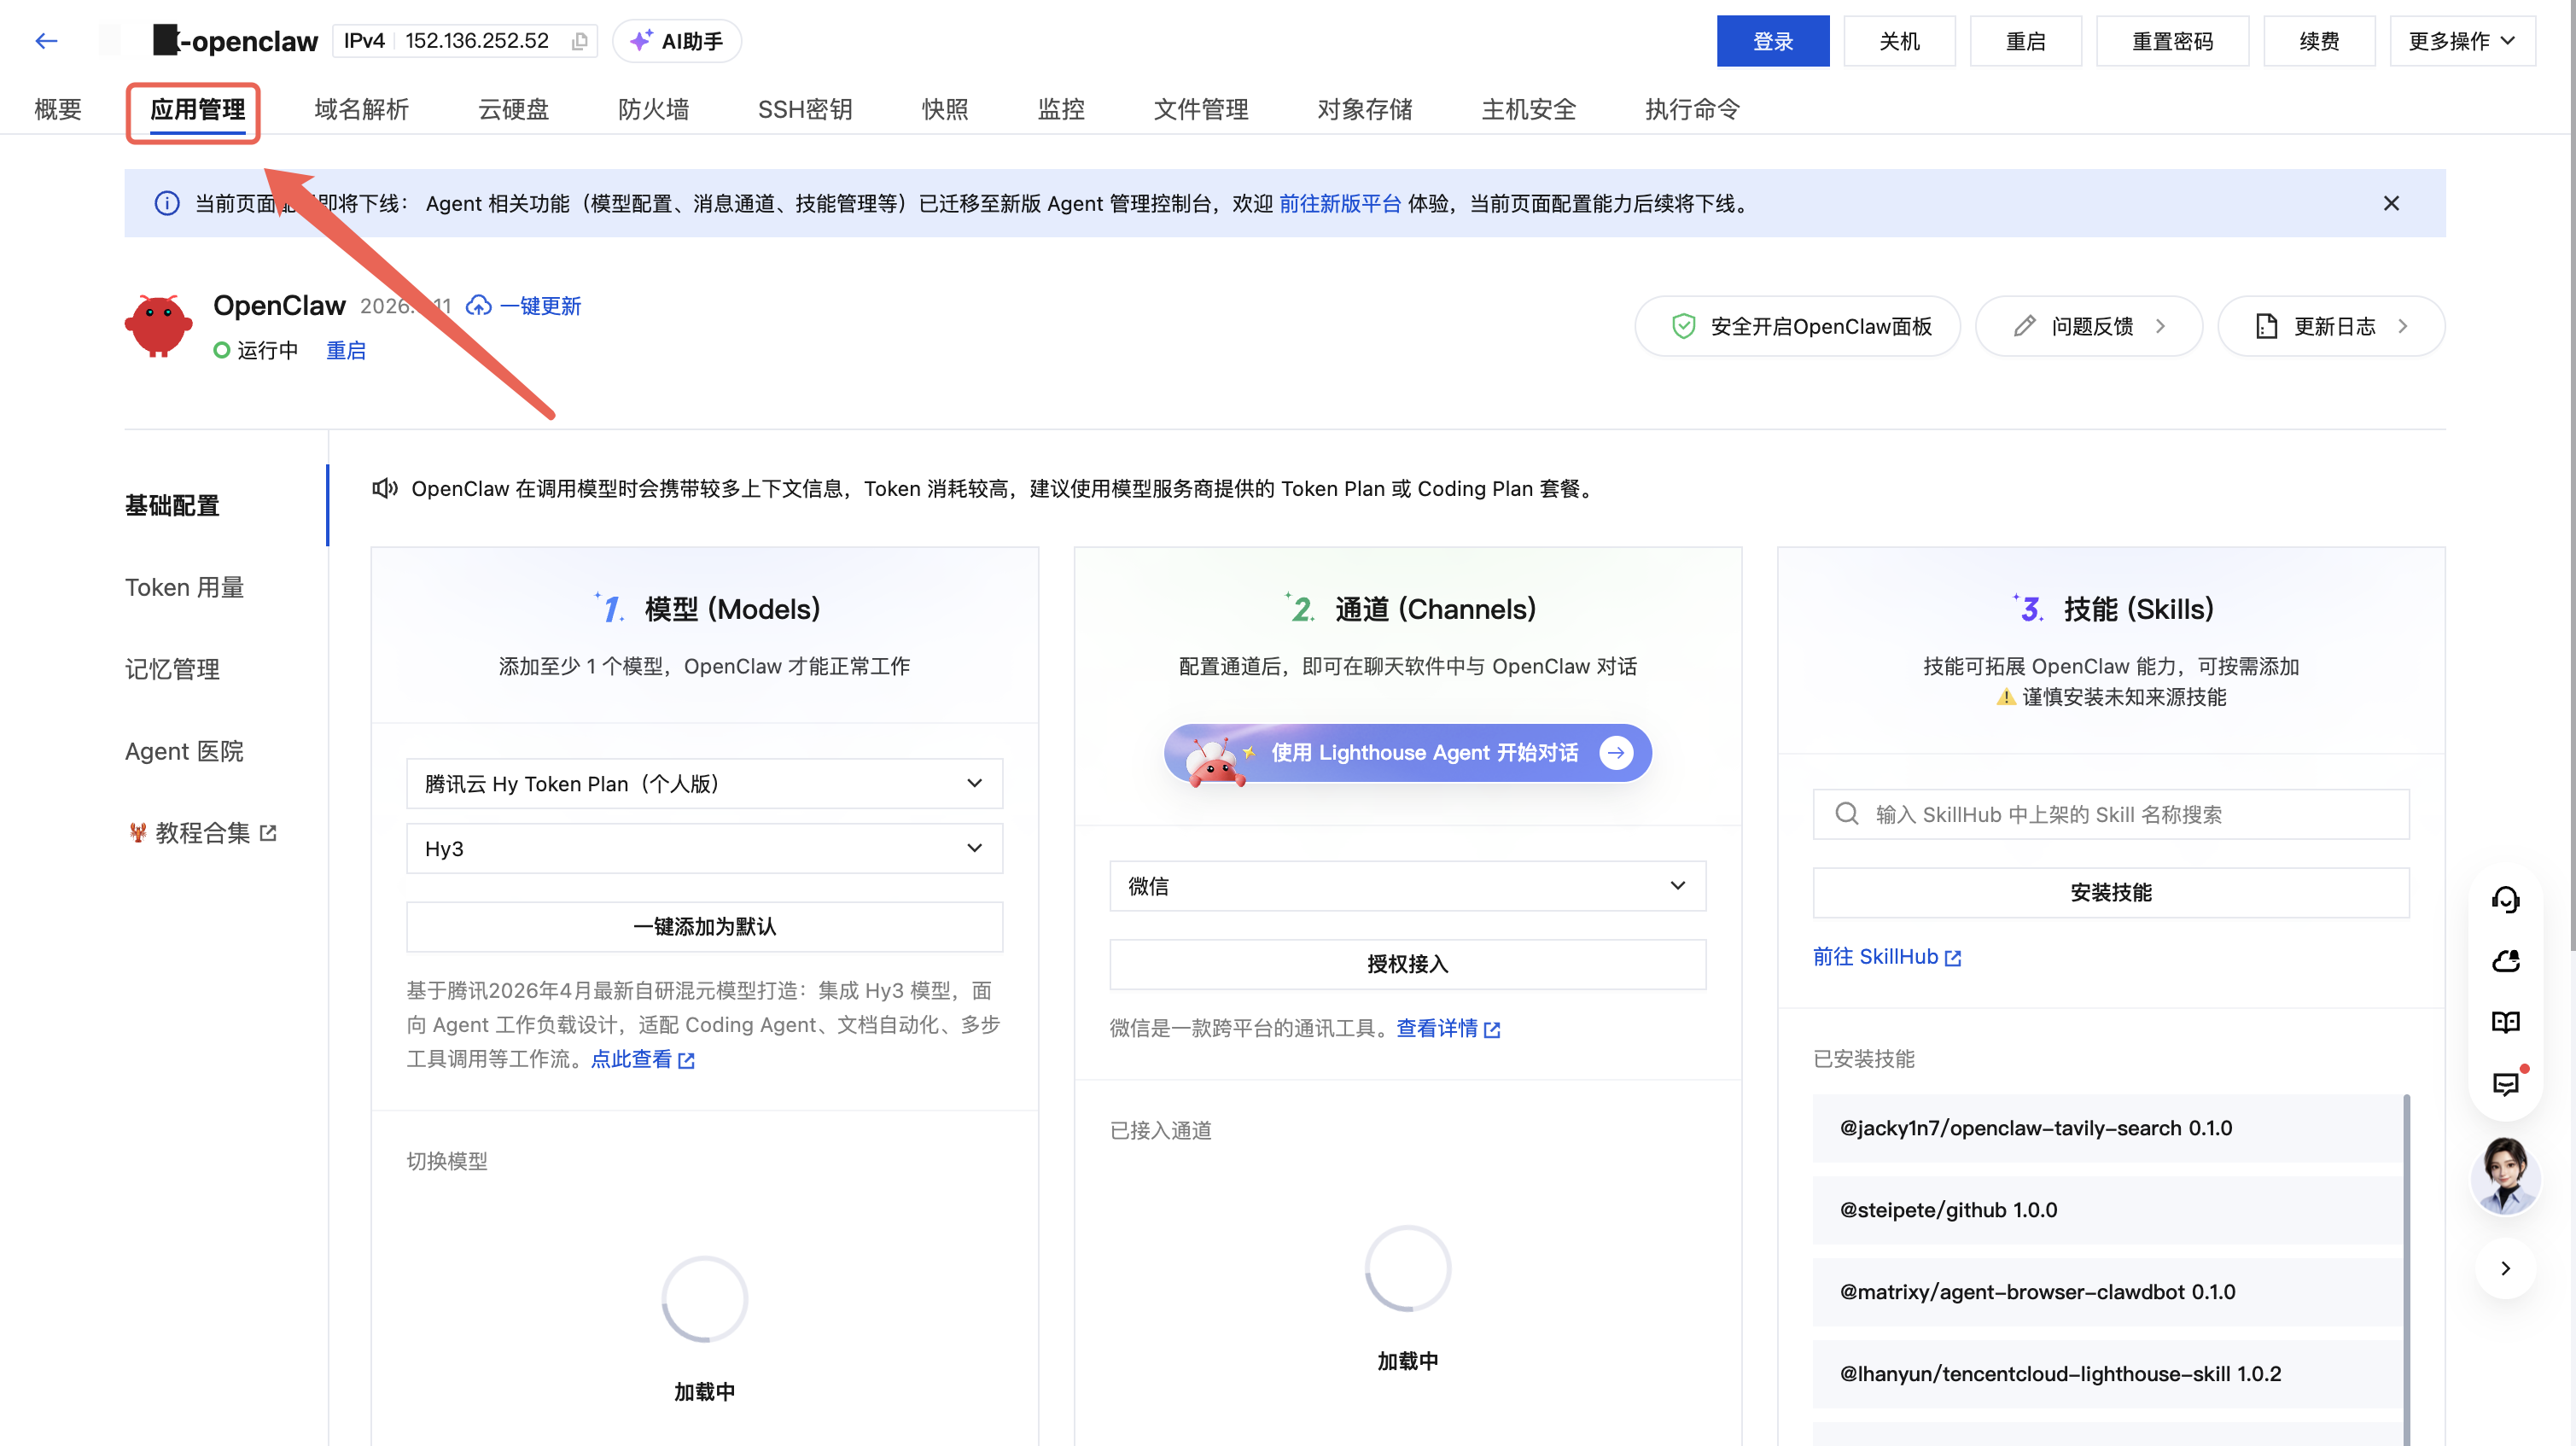Switch to the 监控 tab
The height and width of the screenshot is (1446, 2576).
(1061, 109)
